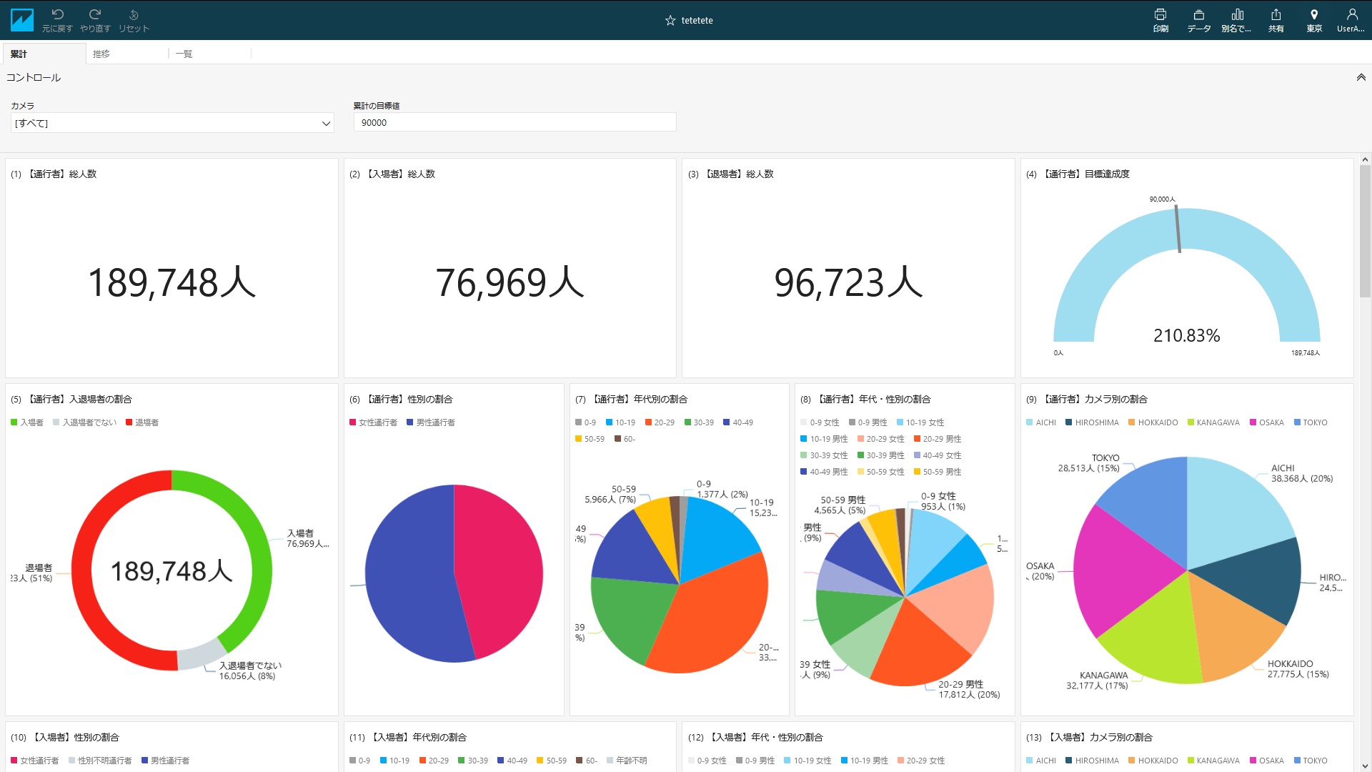Image resolution: width=1372 pixels, height=772 pixels.
Task: Click the KANAGAWA 32,177人 (17%) pie label
Action: click(x=1097, y=681)
